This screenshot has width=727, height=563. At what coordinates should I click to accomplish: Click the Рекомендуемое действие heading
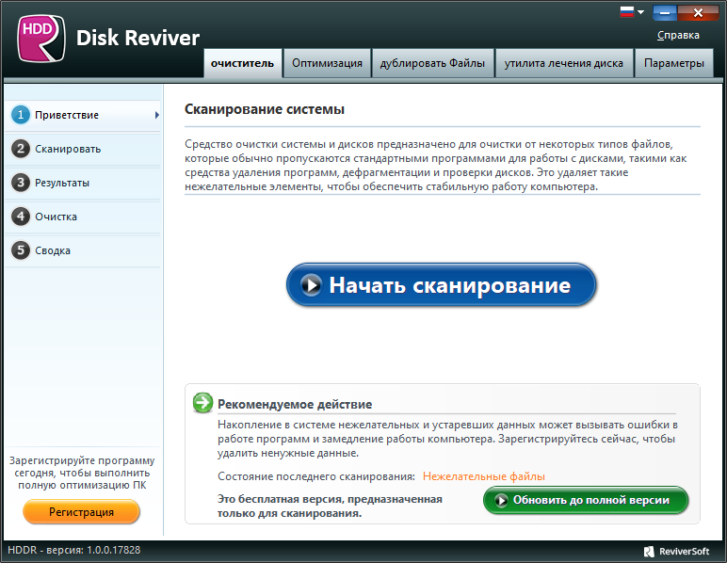pyautogui.click(x=295, y=405)
